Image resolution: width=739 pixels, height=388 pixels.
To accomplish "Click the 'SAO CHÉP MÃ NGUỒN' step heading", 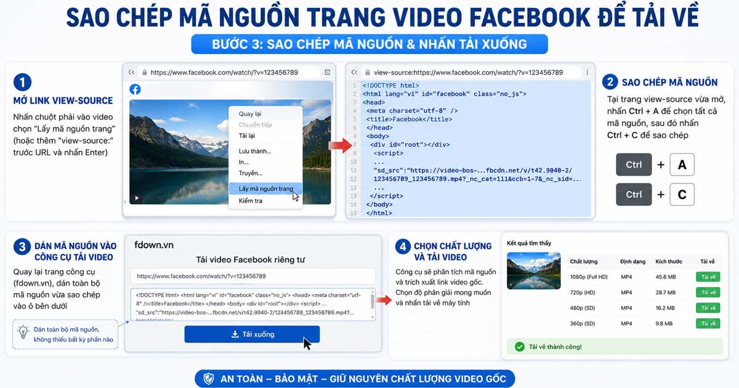I will coord(669,82).
